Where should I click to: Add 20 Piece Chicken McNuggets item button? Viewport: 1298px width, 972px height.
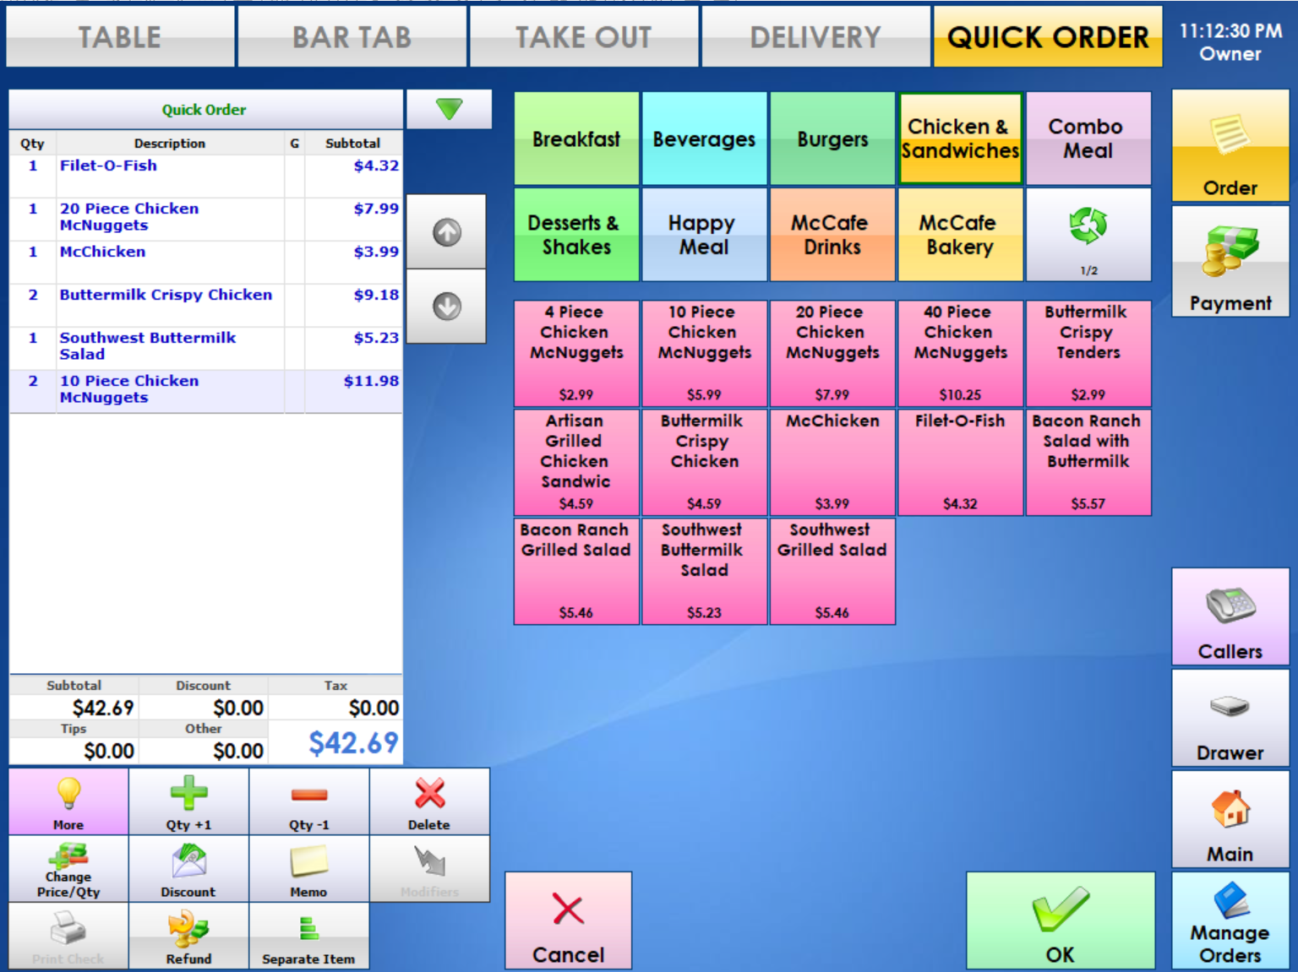pos(832,354)
